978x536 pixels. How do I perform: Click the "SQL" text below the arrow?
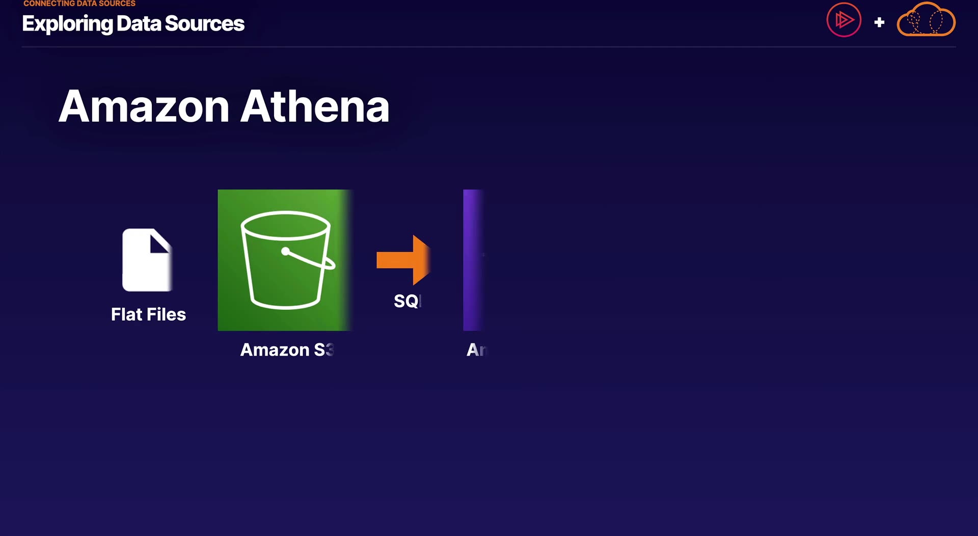coord(407,301)
